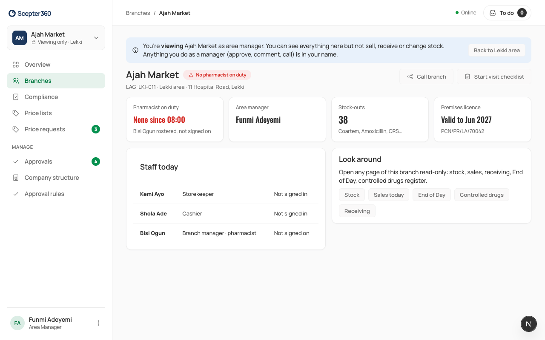Click the FA user avatar
This screenshot has height=340, width=545.
17,323
